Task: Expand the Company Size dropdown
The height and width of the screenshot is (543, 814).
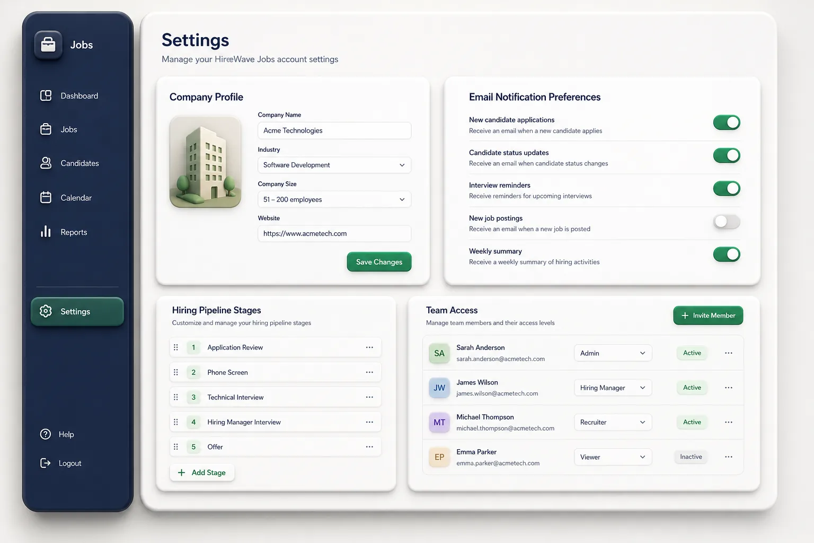Action: click(x=334, y=199)
